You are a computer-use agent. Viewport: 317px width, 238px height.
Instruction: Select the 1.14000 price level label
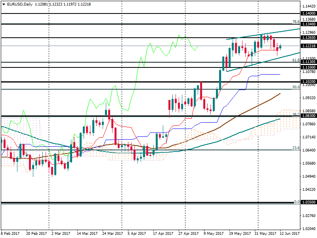[x=308, y=13]
